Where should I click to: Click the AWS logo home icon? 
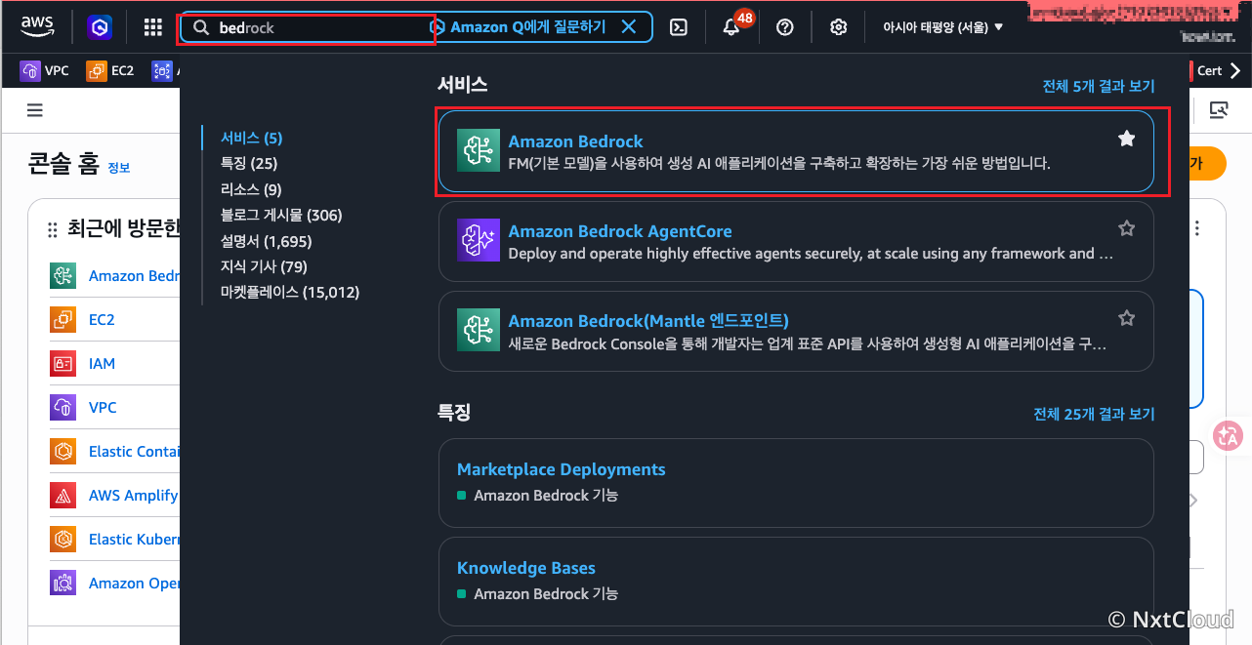point(37,27)
